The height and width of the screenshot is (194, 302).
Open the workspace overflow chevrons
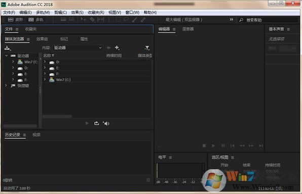[x=232, y=20]
